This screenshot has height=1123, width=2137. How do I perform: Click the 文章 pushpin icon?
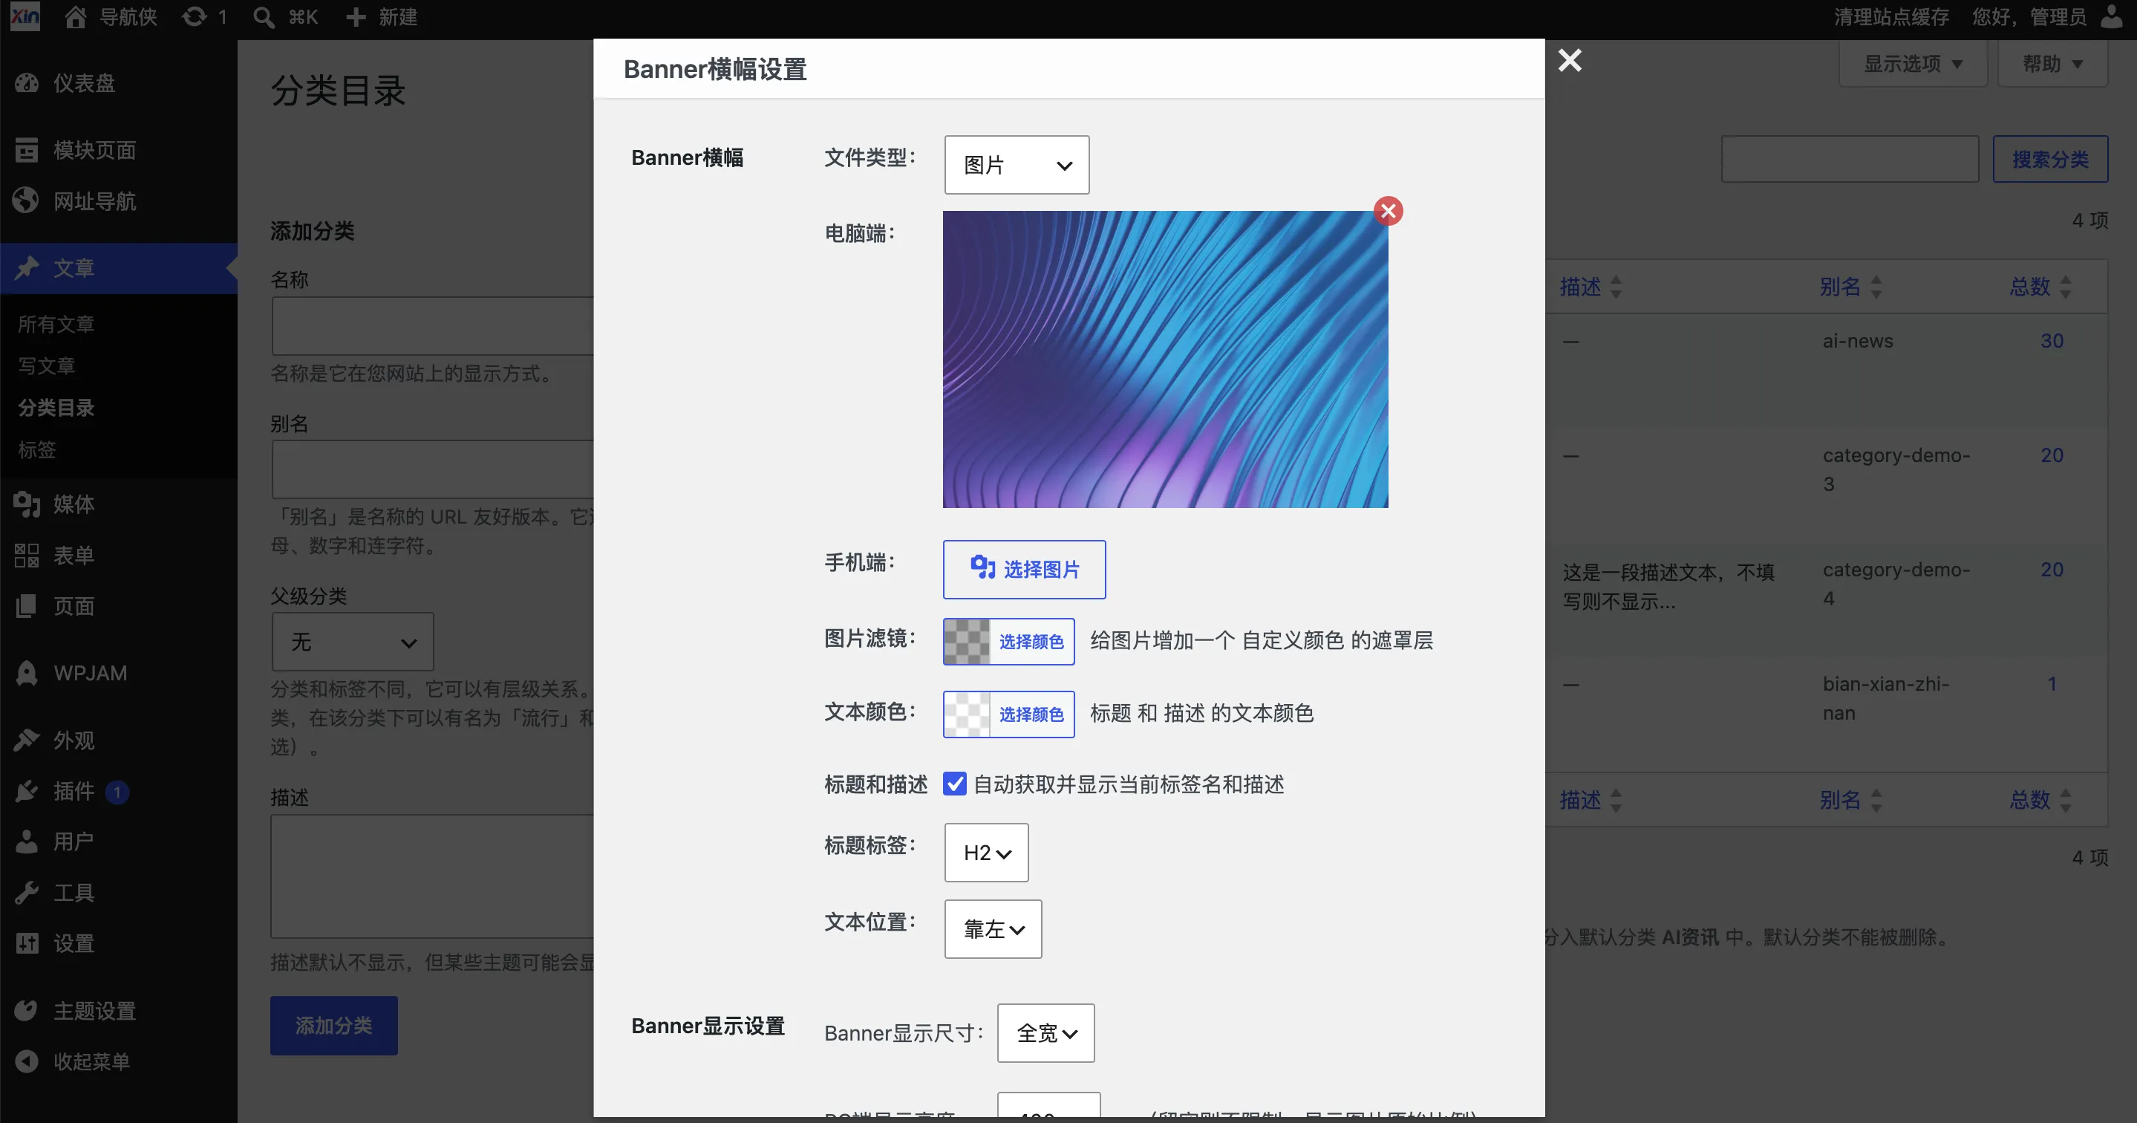tap(27, 268)
